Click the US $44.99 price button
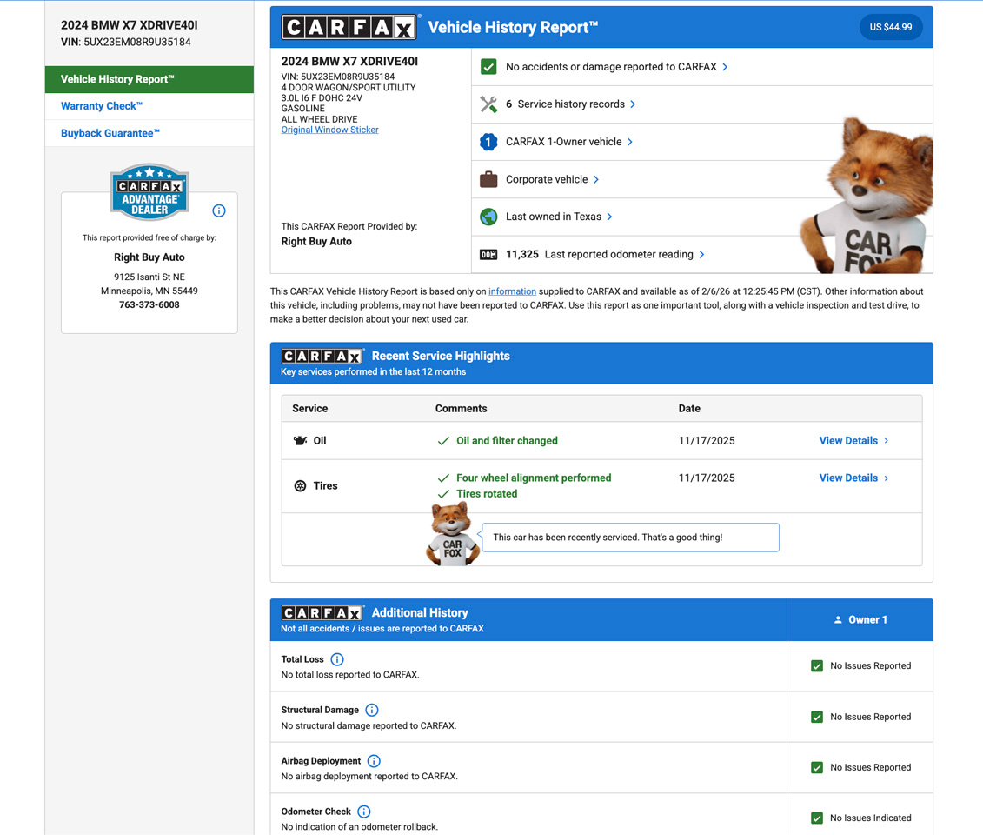The height and width of the screenshot is (835, 983). (891, 27)
